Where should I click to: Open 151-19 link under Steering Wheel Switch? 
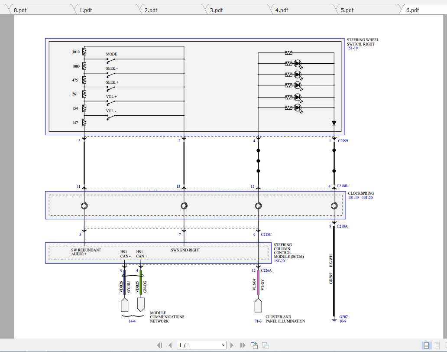(x=352, y=49)
